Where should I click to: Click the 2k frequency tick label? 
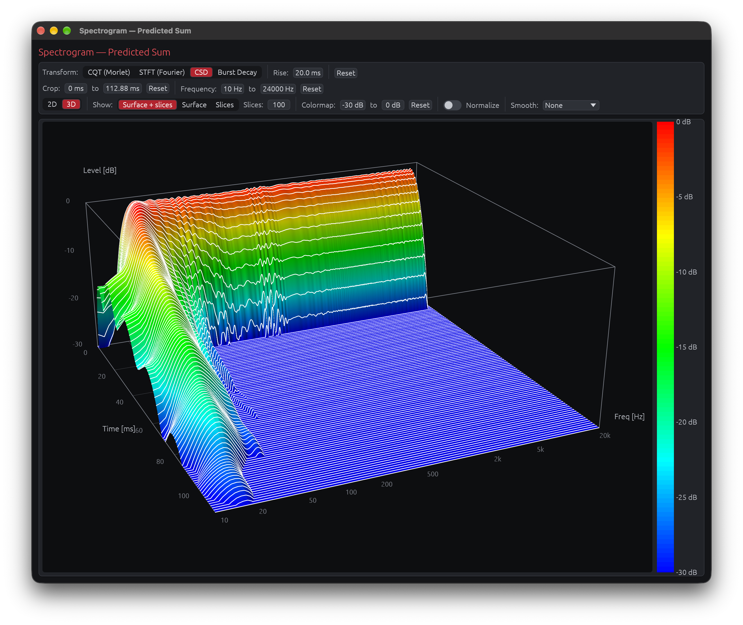498,459
